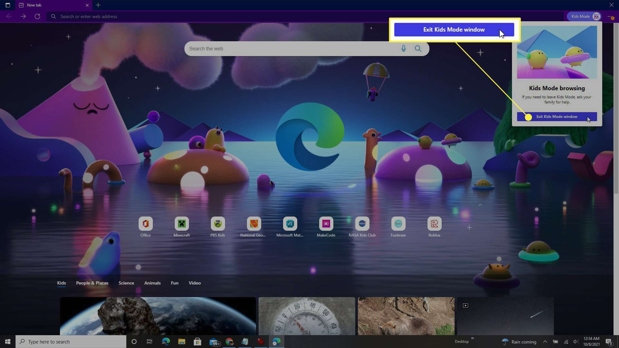The width and height of the screenshot is (619, 348).
Task: Switch to the Science feed tab
Action: (x=126, y=283)
